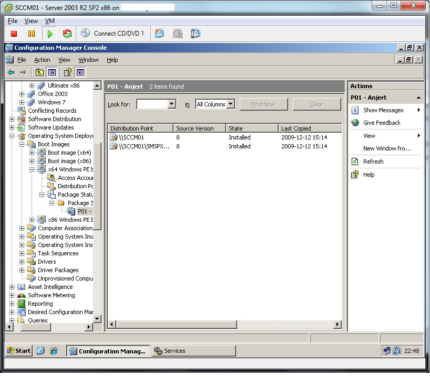
Task: Toggle show/hide action pane icon
Action: pos(80,72)
